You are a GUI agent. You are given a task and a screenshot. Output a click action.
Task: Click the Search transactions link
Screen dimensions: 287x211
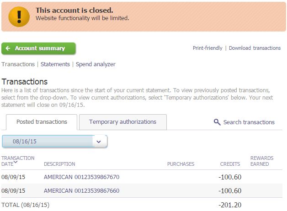pos(249,122)
